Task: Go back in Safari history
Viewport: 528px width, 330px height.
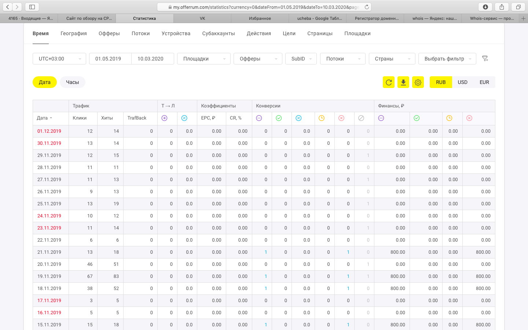Action: point(8,7)
